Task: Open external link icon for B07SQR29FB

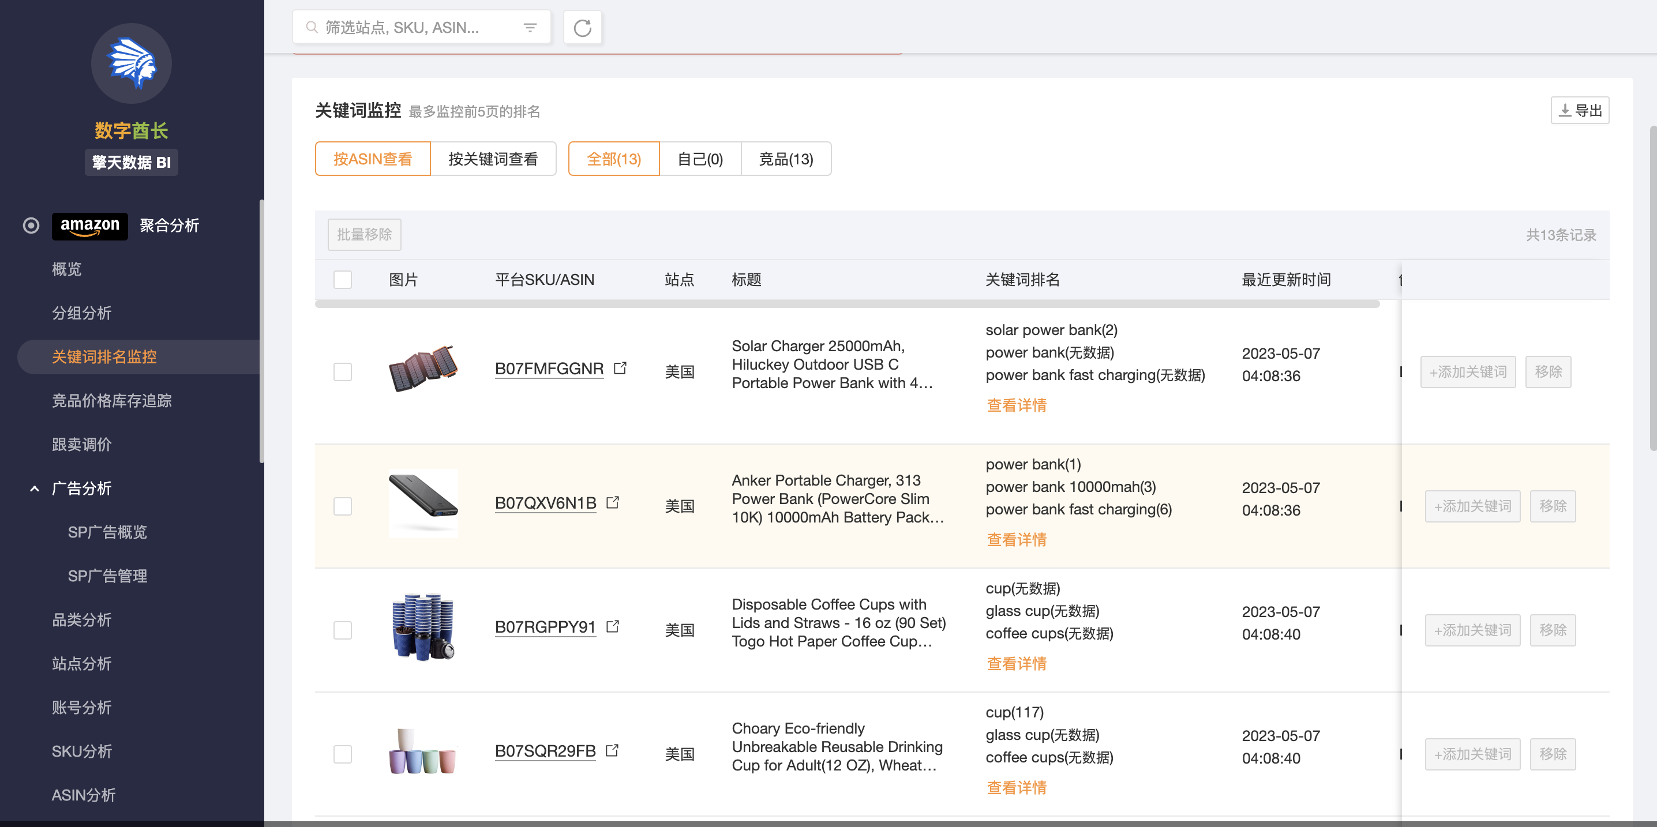Action: coord(612,750)
